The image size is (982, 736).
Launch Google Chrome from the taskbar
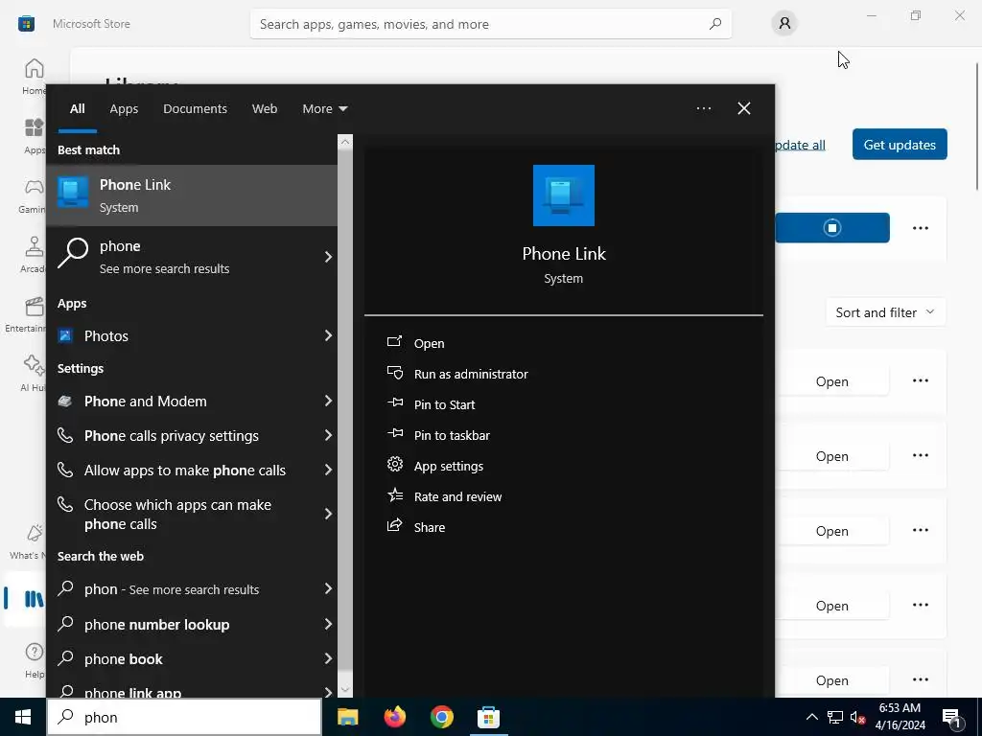[441, 717]
